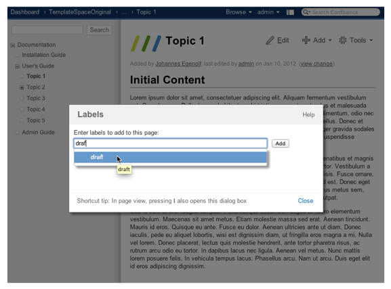391x289 pixels.
Task: Click the colored stripes space logo
Action: tap(146, 43)
